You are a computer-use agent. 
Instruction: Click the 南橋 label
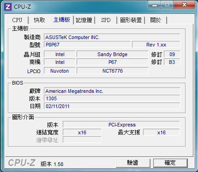pyautogui.click(x=35, y=62)
